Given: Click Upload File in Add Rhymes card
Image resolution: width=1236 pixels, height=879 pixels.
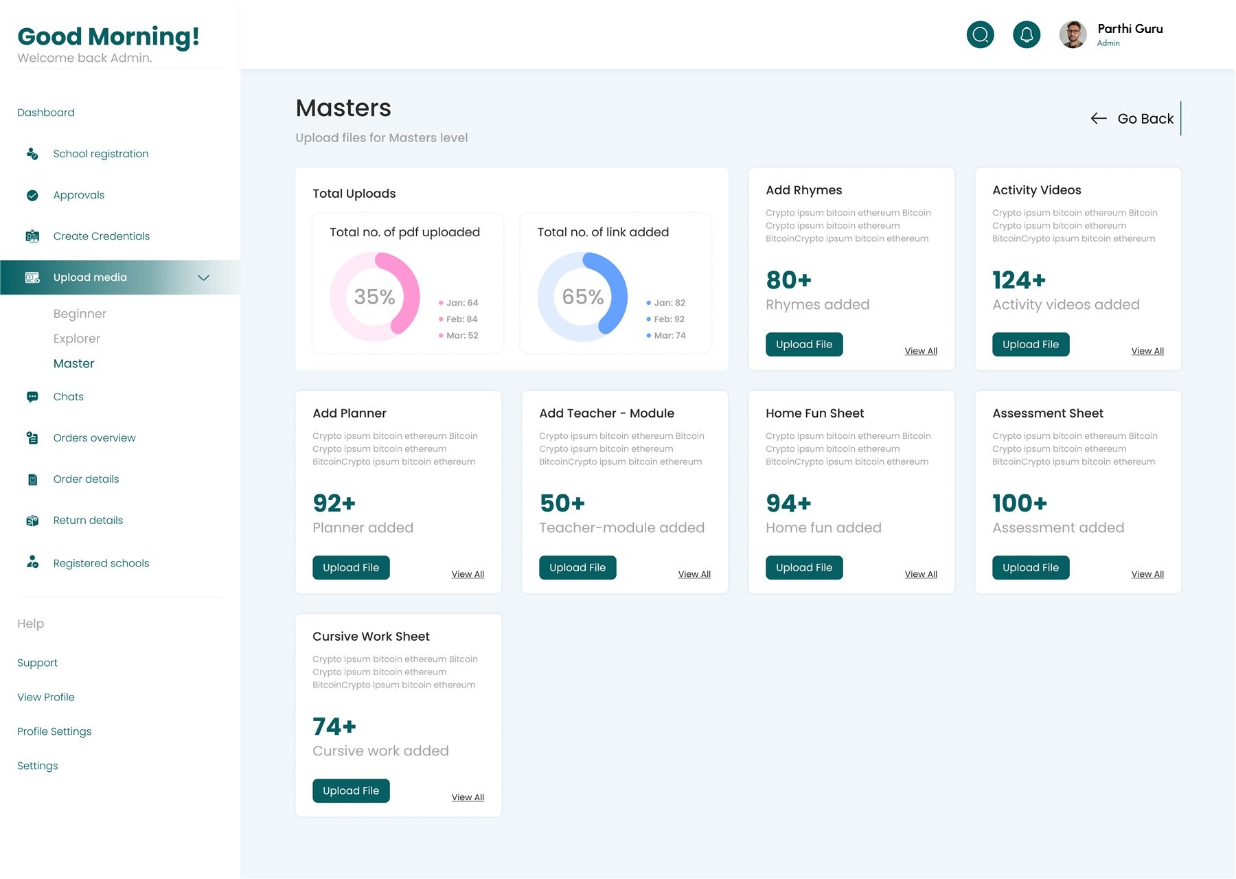Looking at the screenshot, I should [x=804, y=344].
